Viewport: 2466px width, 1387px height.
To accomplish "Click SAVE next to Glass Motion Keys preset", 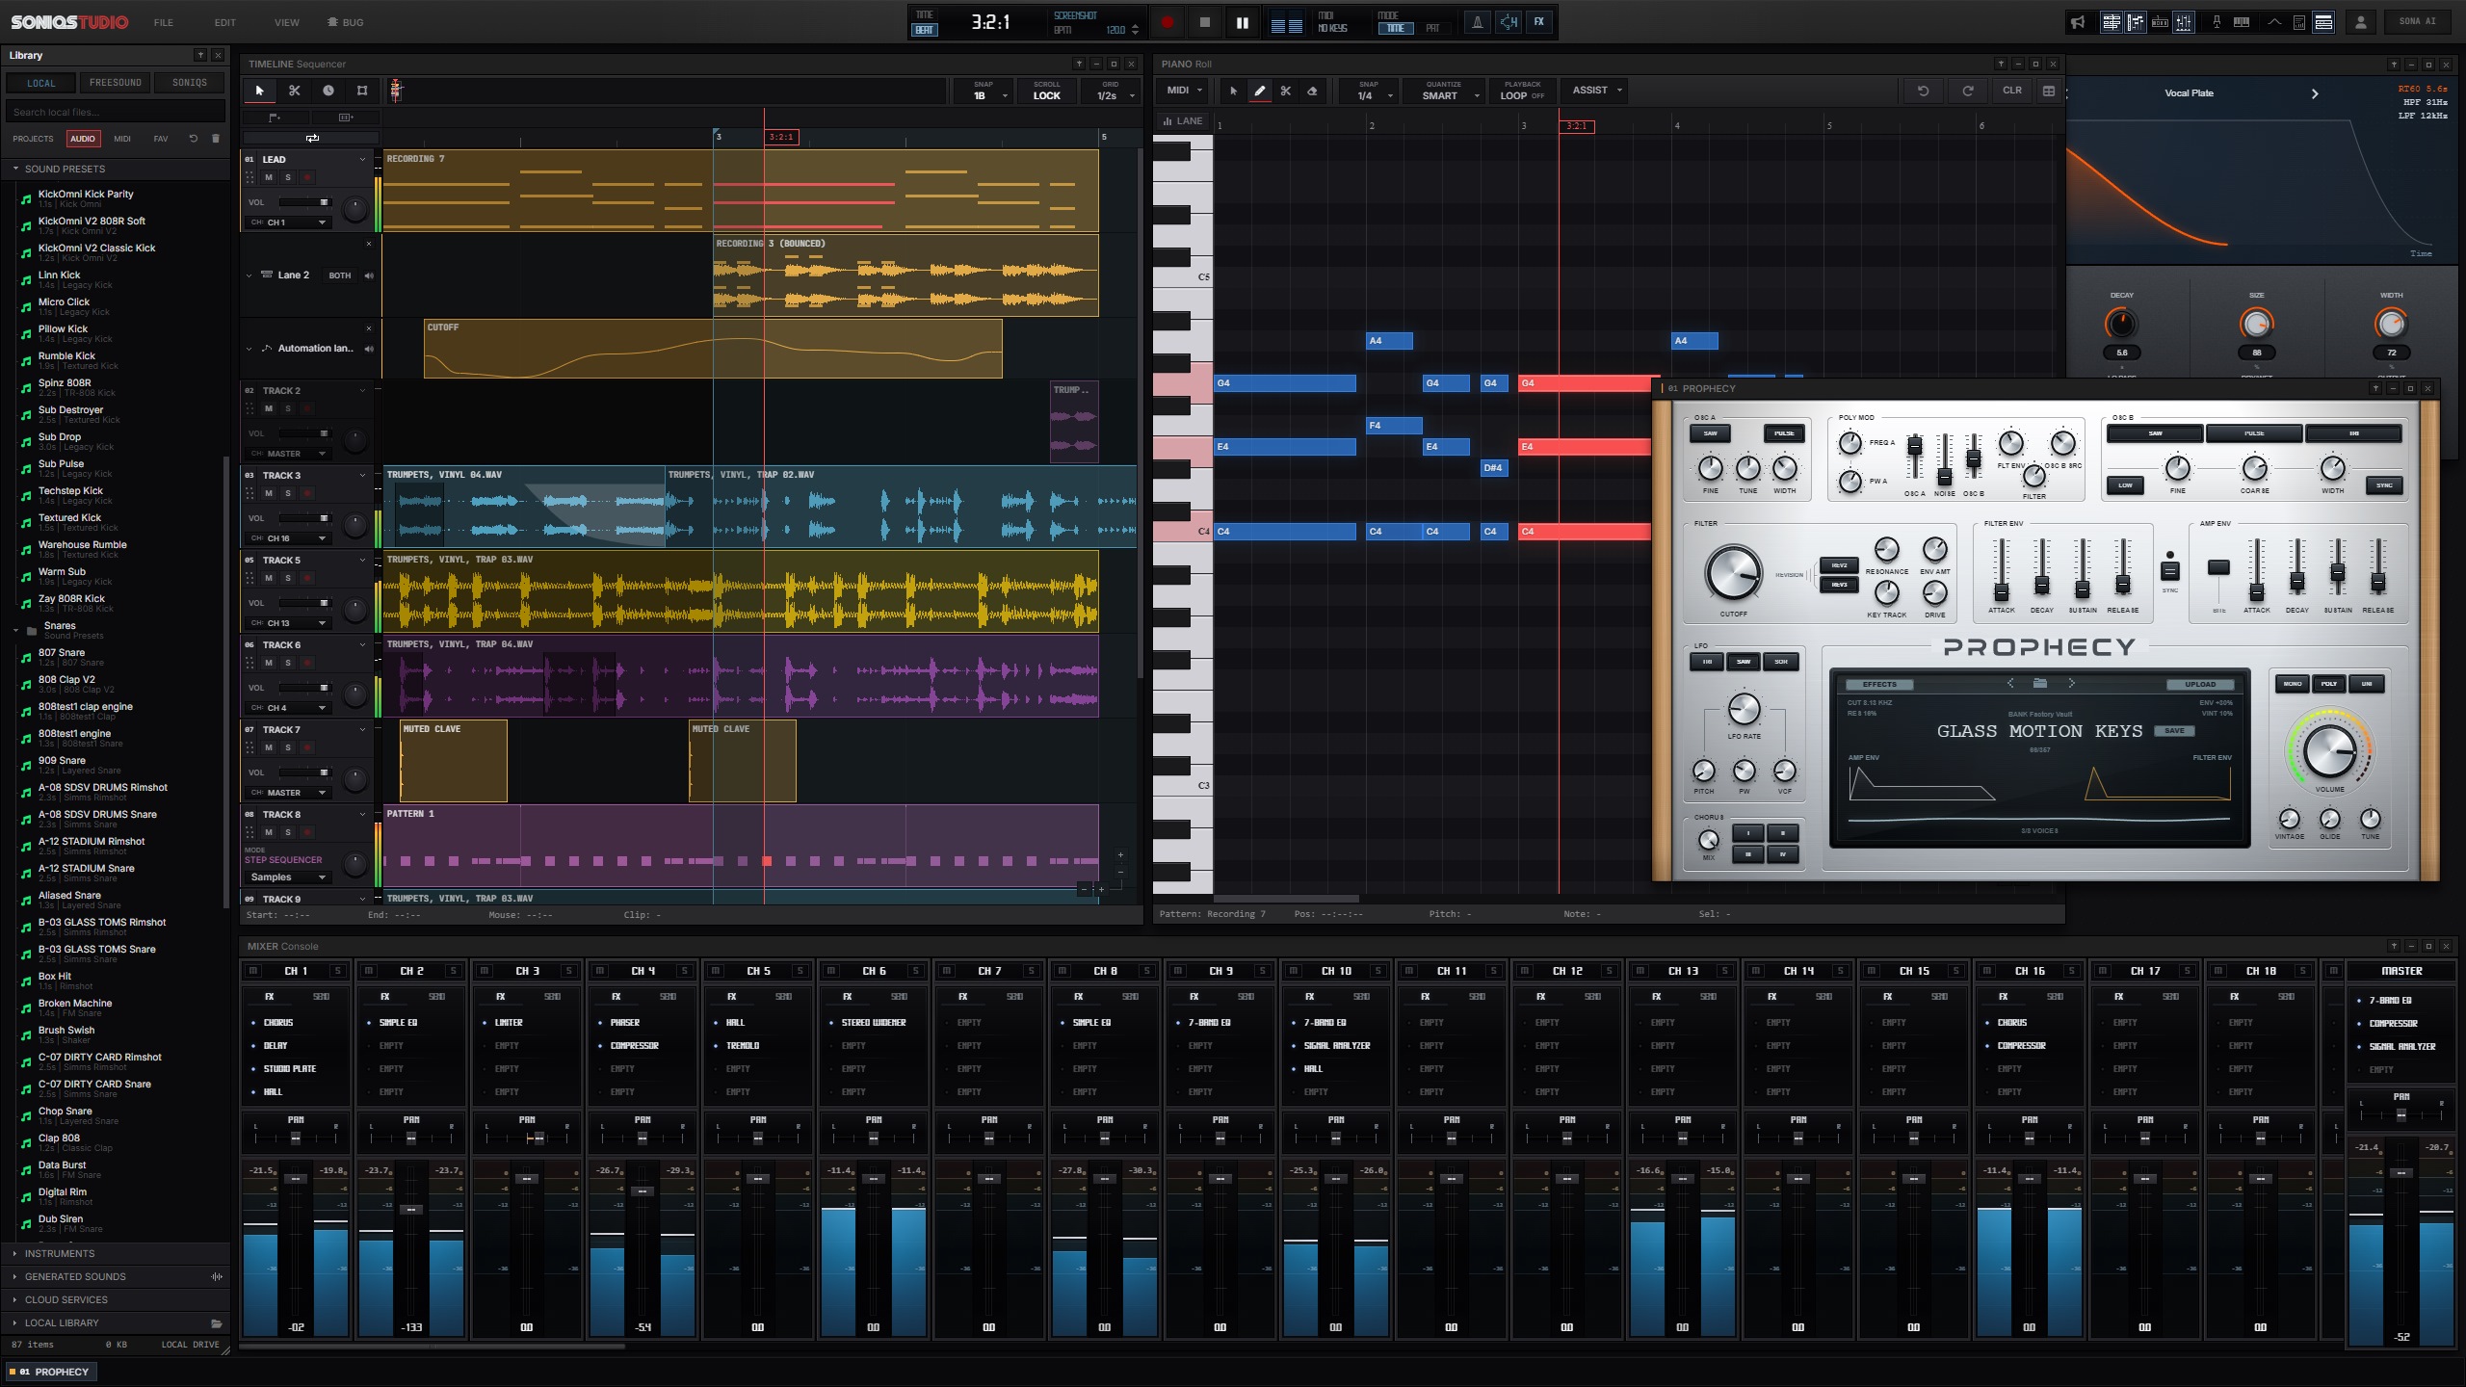I will point(2174,731).
